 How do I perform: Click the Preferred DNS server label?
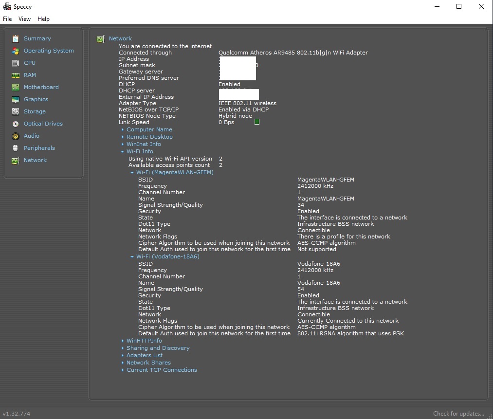149,78
